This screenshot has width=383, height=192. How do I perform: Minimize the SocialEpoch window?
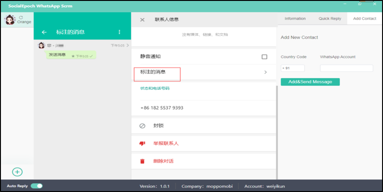click(345, 4)
